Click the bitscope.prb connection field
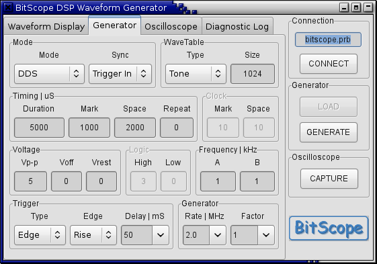Viewport: 377px width, 264px height. pos(328,40)
